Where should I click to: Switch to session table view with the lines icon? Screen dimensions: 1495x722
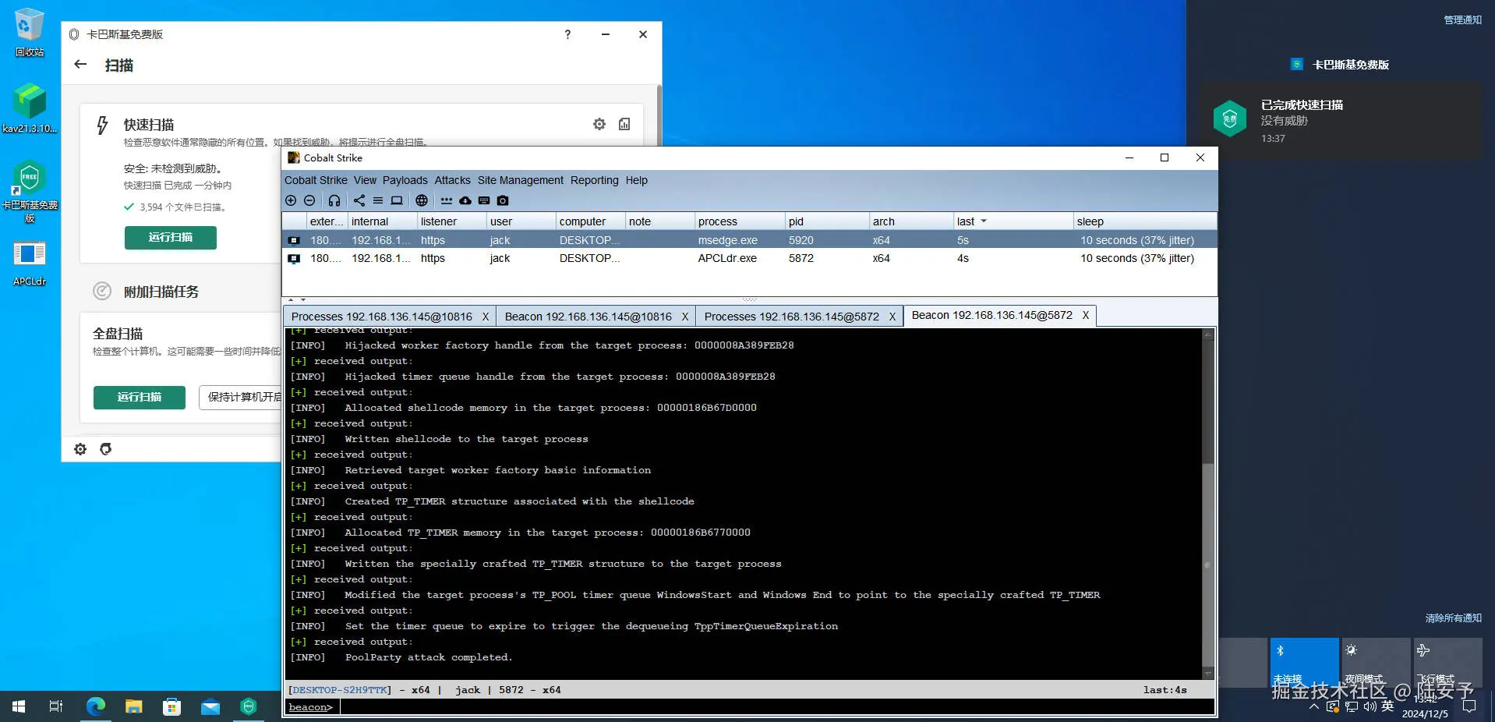(378, 200)
